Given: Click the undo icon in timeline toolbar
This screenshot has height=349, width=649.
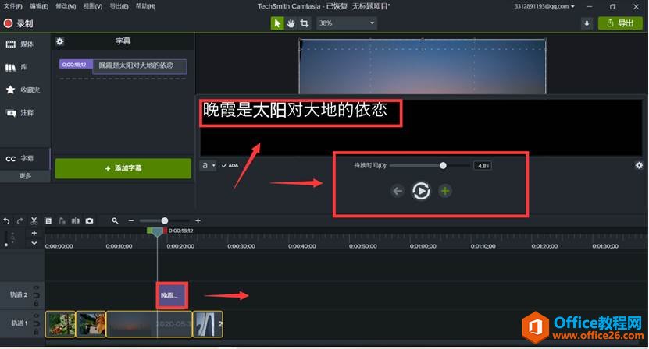Looking at the screenshot, I should click(x=6, y=221).
